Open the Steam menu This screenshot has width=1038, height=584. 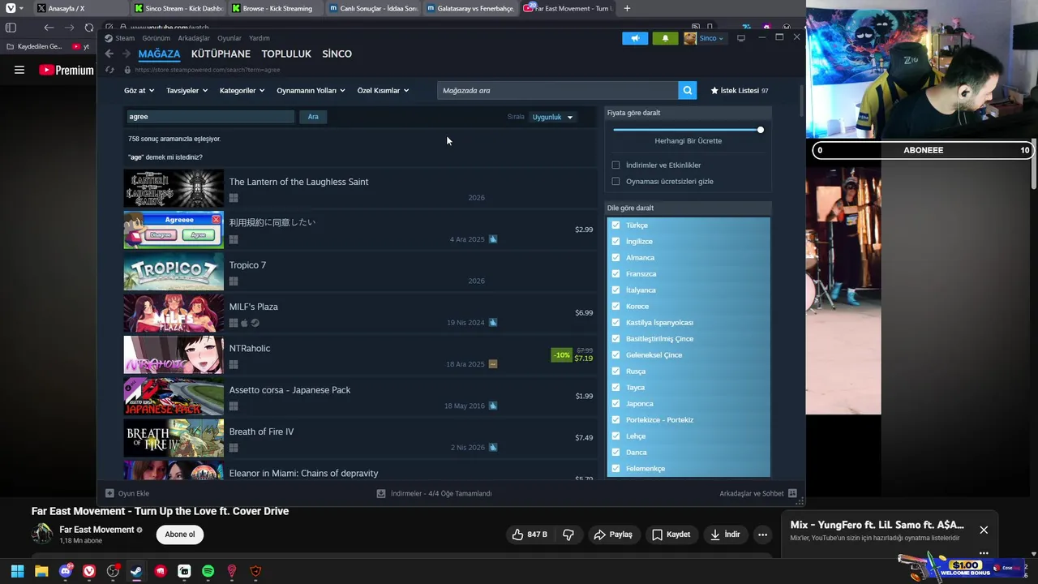click(x=125, y=38)
